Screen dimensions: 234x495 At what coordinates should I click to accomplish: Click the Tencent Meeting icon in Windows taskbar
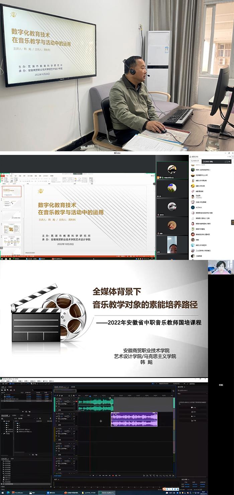tap(51, 493)
